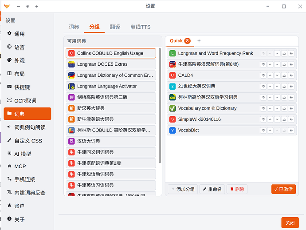Select the Quick group tab

click(x=180, y=41)
